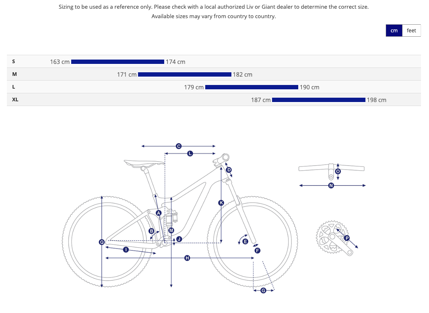
Task: Select the M standover height marker
Action: tap(171, 230)
